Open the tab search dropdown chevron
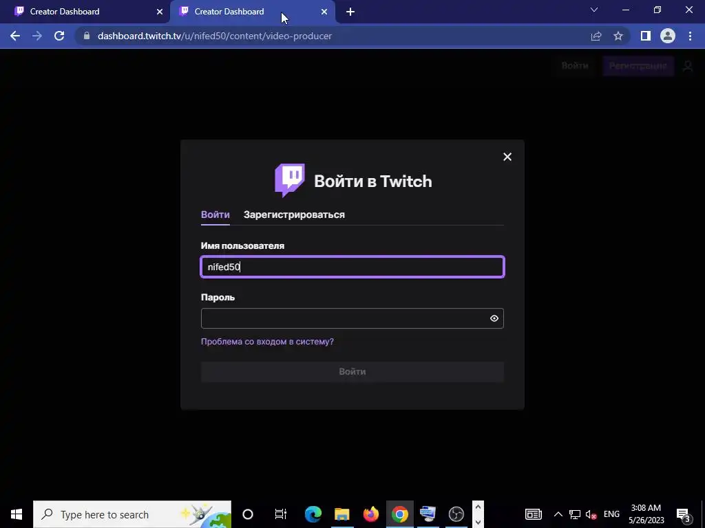 coord(594,10)
